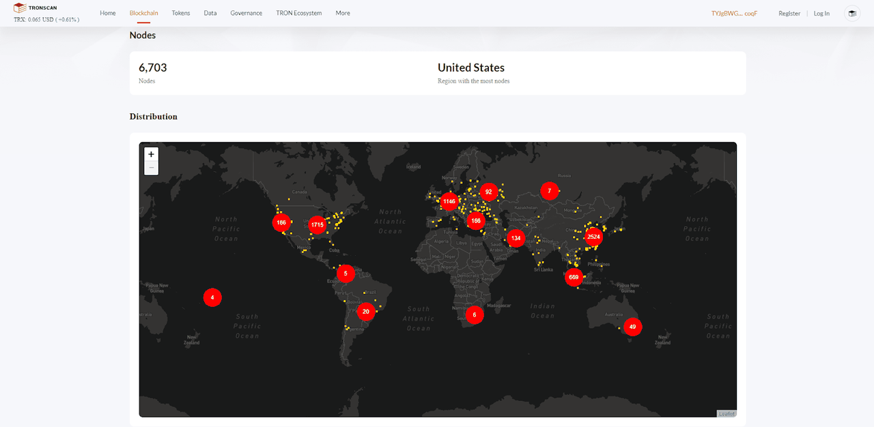Open the Data navigation dropdown
Viewport: 874px width, 427px height.
[x=210, y=13]
